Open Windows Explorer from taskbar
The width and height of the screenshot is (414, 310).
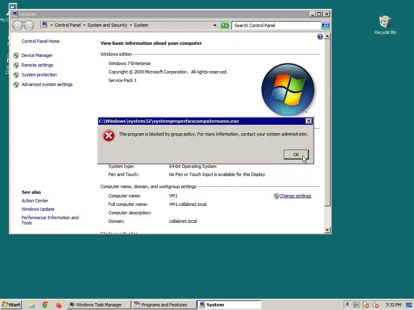[32, 305]
